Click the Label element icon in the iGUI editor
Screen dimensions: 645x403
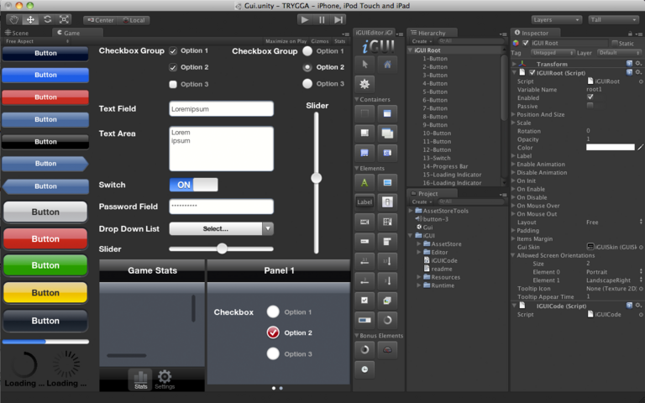pos(364,202)
